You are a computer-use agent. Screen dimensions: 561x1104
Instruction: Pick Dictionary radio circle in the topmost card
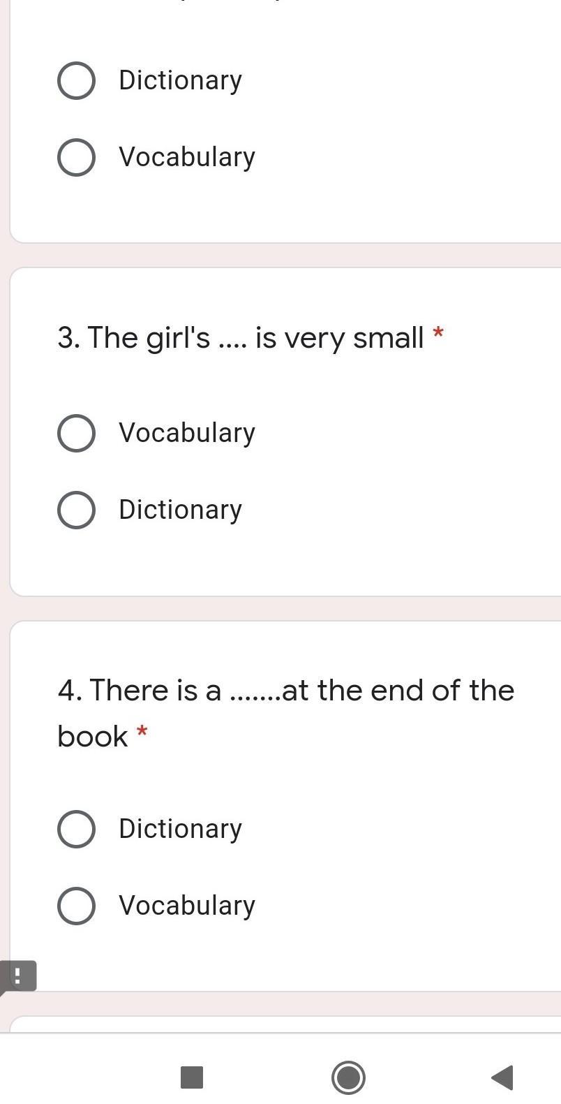(77, 80)
